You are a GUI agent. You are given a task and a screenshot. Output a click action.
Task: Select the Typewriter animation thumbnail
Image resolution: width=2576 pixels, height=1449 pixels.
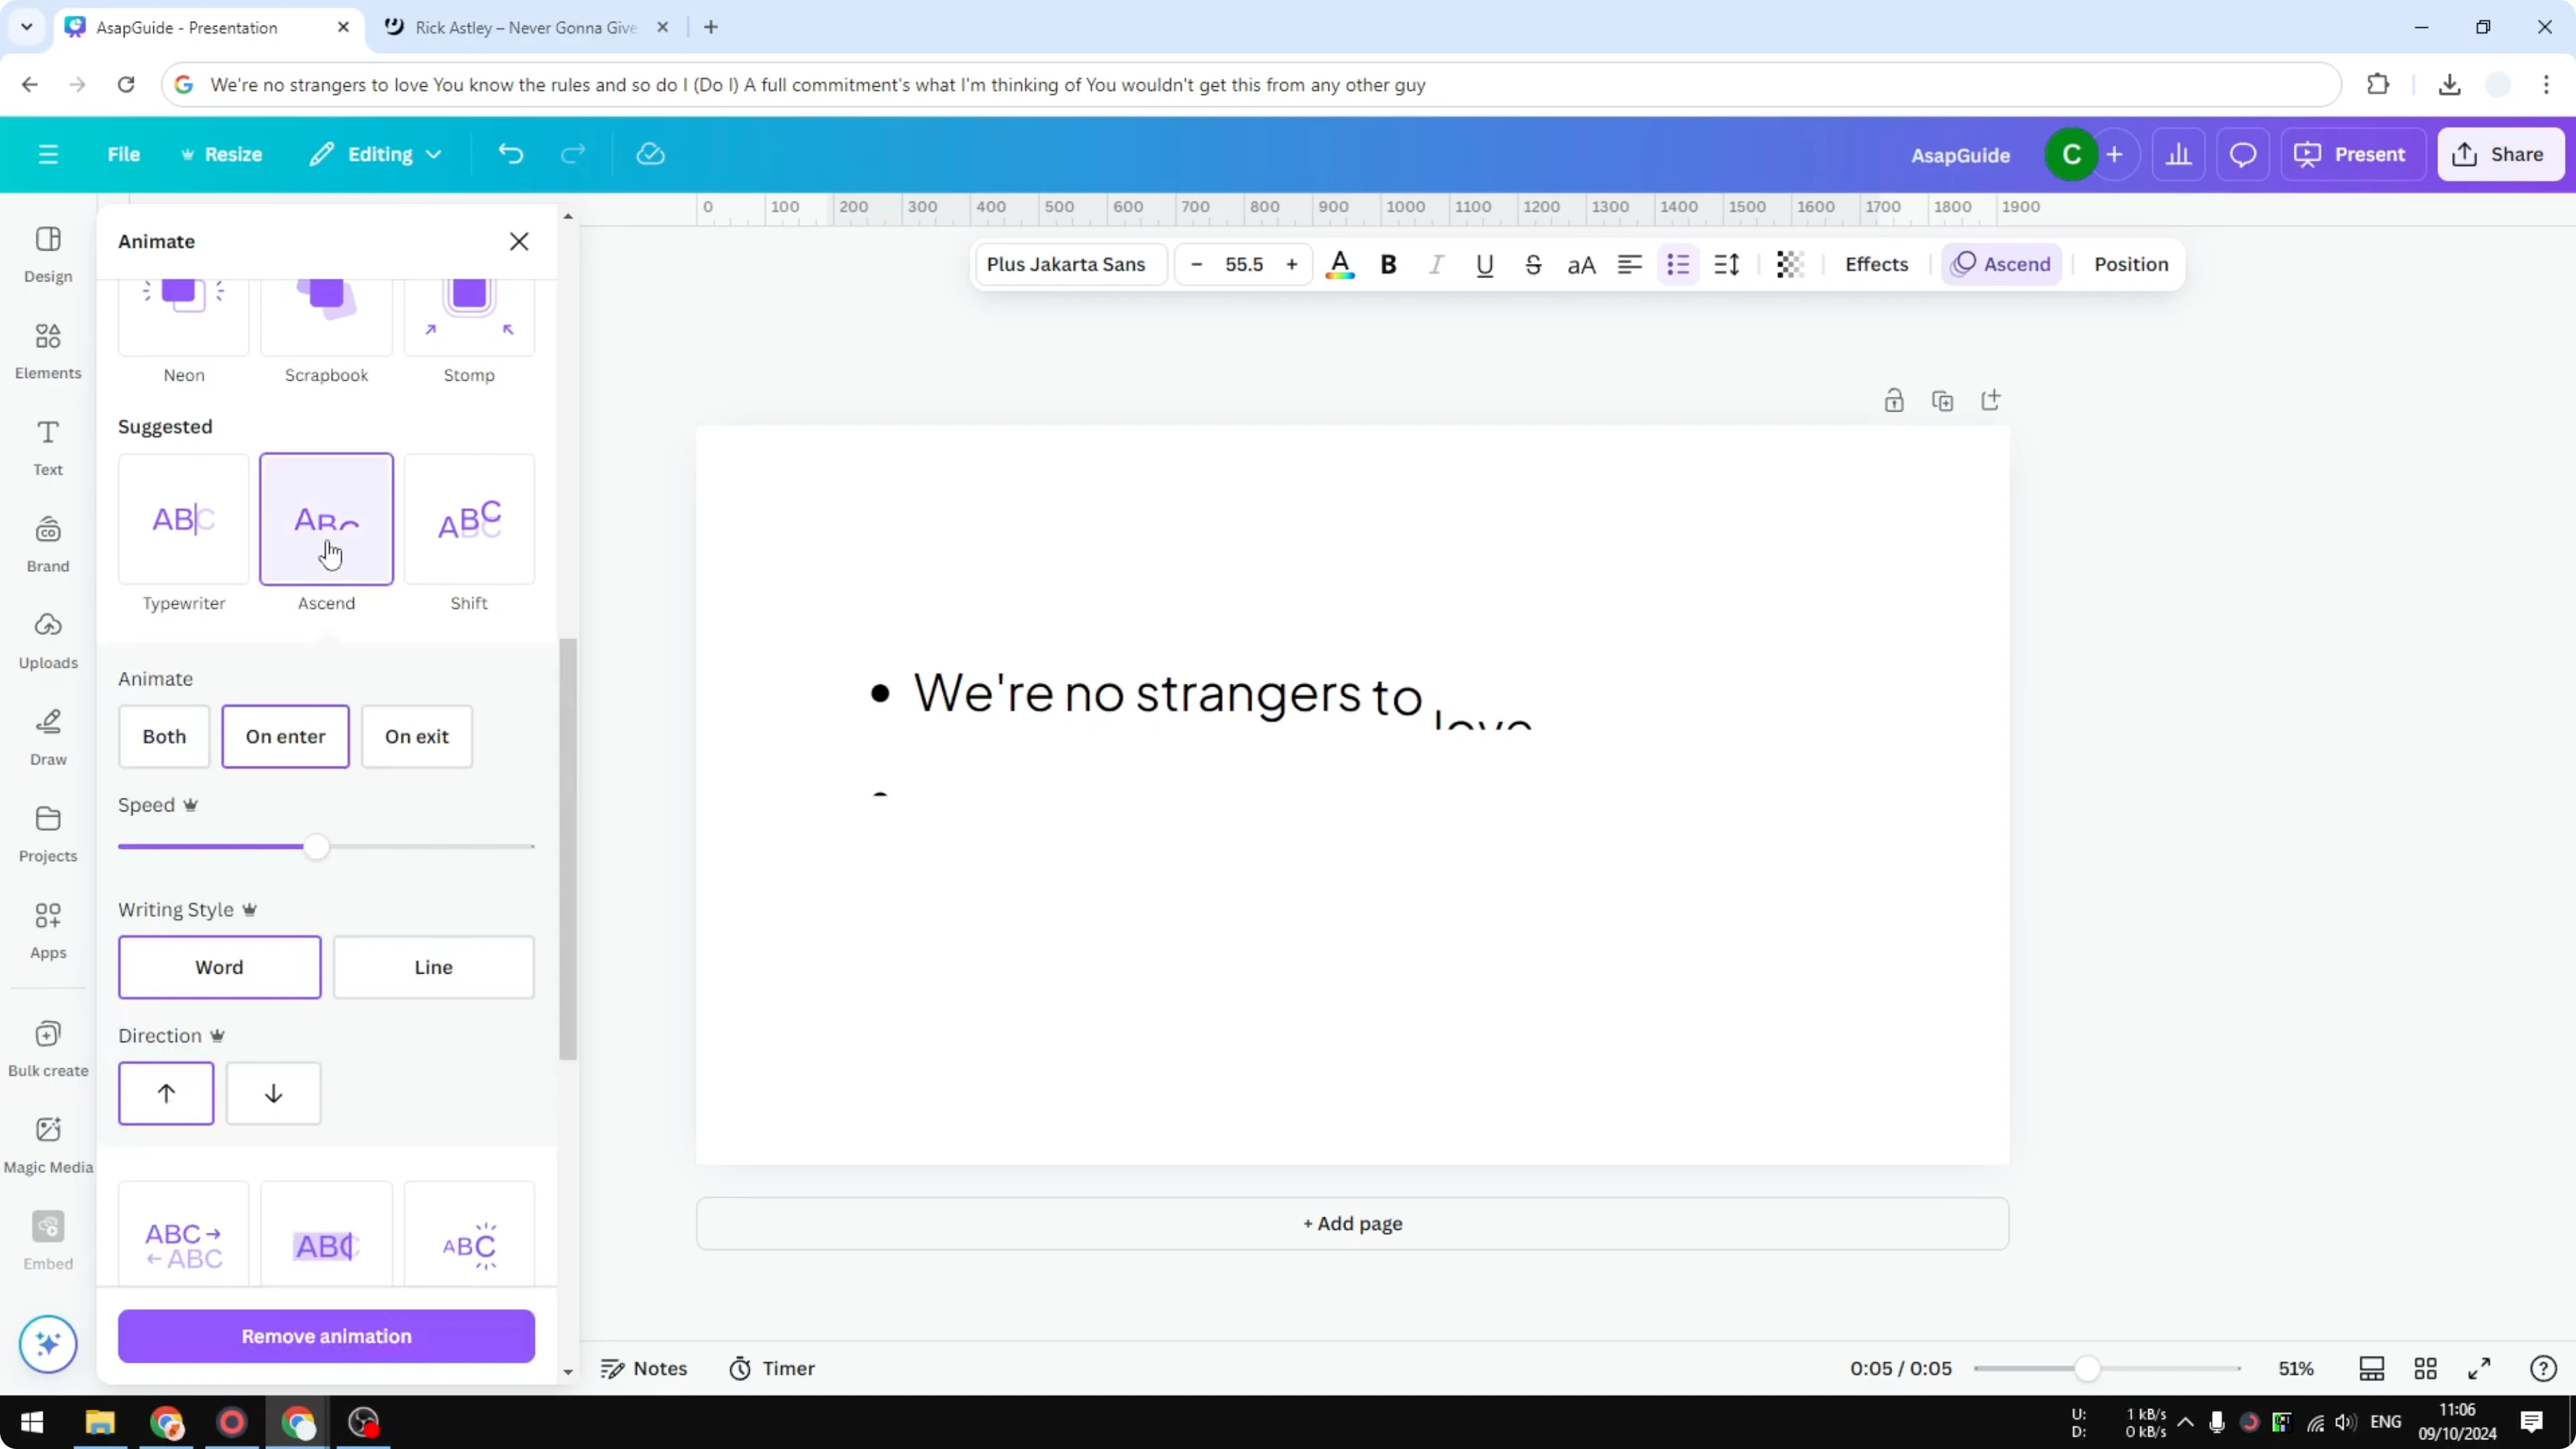tap(184, 519)
